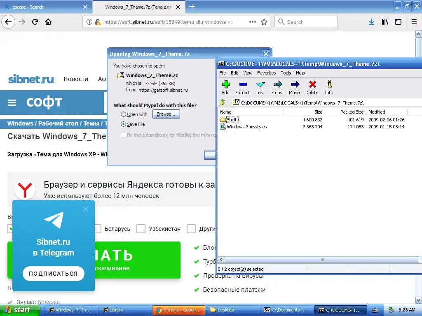Go back in the browser

(x=8, y=22)
